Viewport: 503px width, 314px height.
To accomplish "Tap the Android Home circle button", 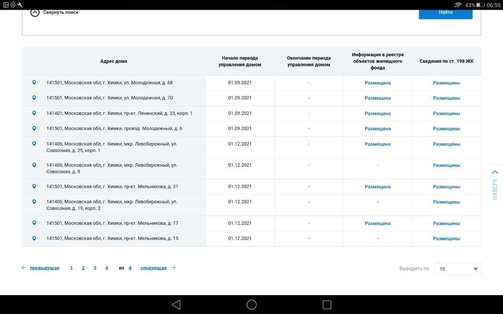I will tap(251, 305).
